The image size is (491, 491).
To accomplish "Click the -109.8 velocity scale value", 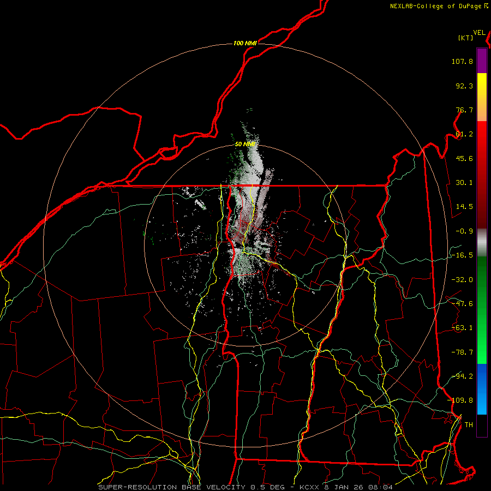I will coord(460,400).
